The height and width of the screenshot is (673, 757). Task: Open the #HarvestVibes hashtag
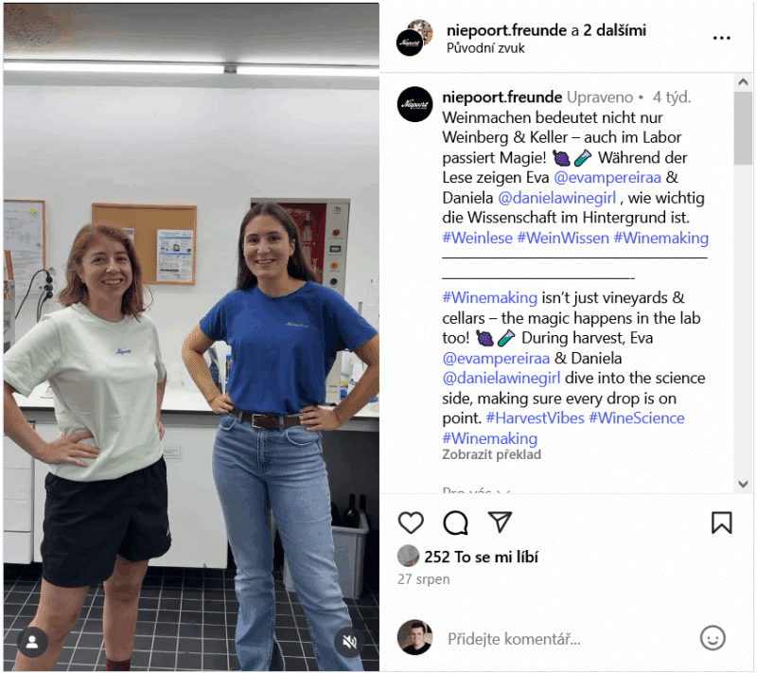[535, 418]
